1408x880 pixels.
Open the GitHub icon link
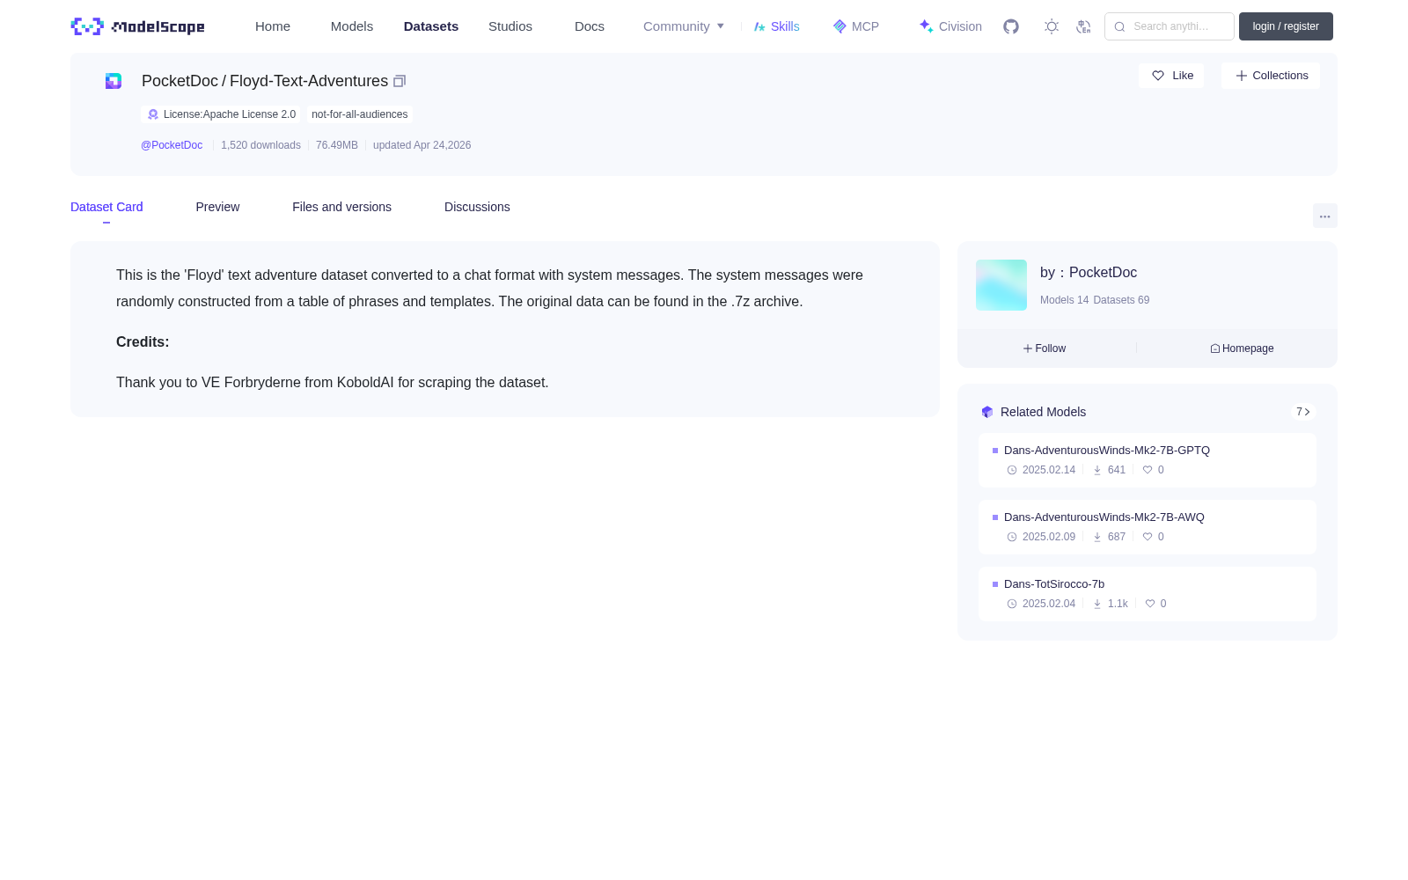click(x=1011, y=26)
